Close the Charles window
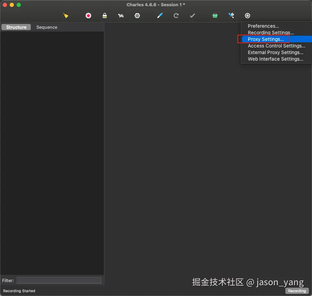The width and height of the screenshot is (312, 296). tap(5, 5)
